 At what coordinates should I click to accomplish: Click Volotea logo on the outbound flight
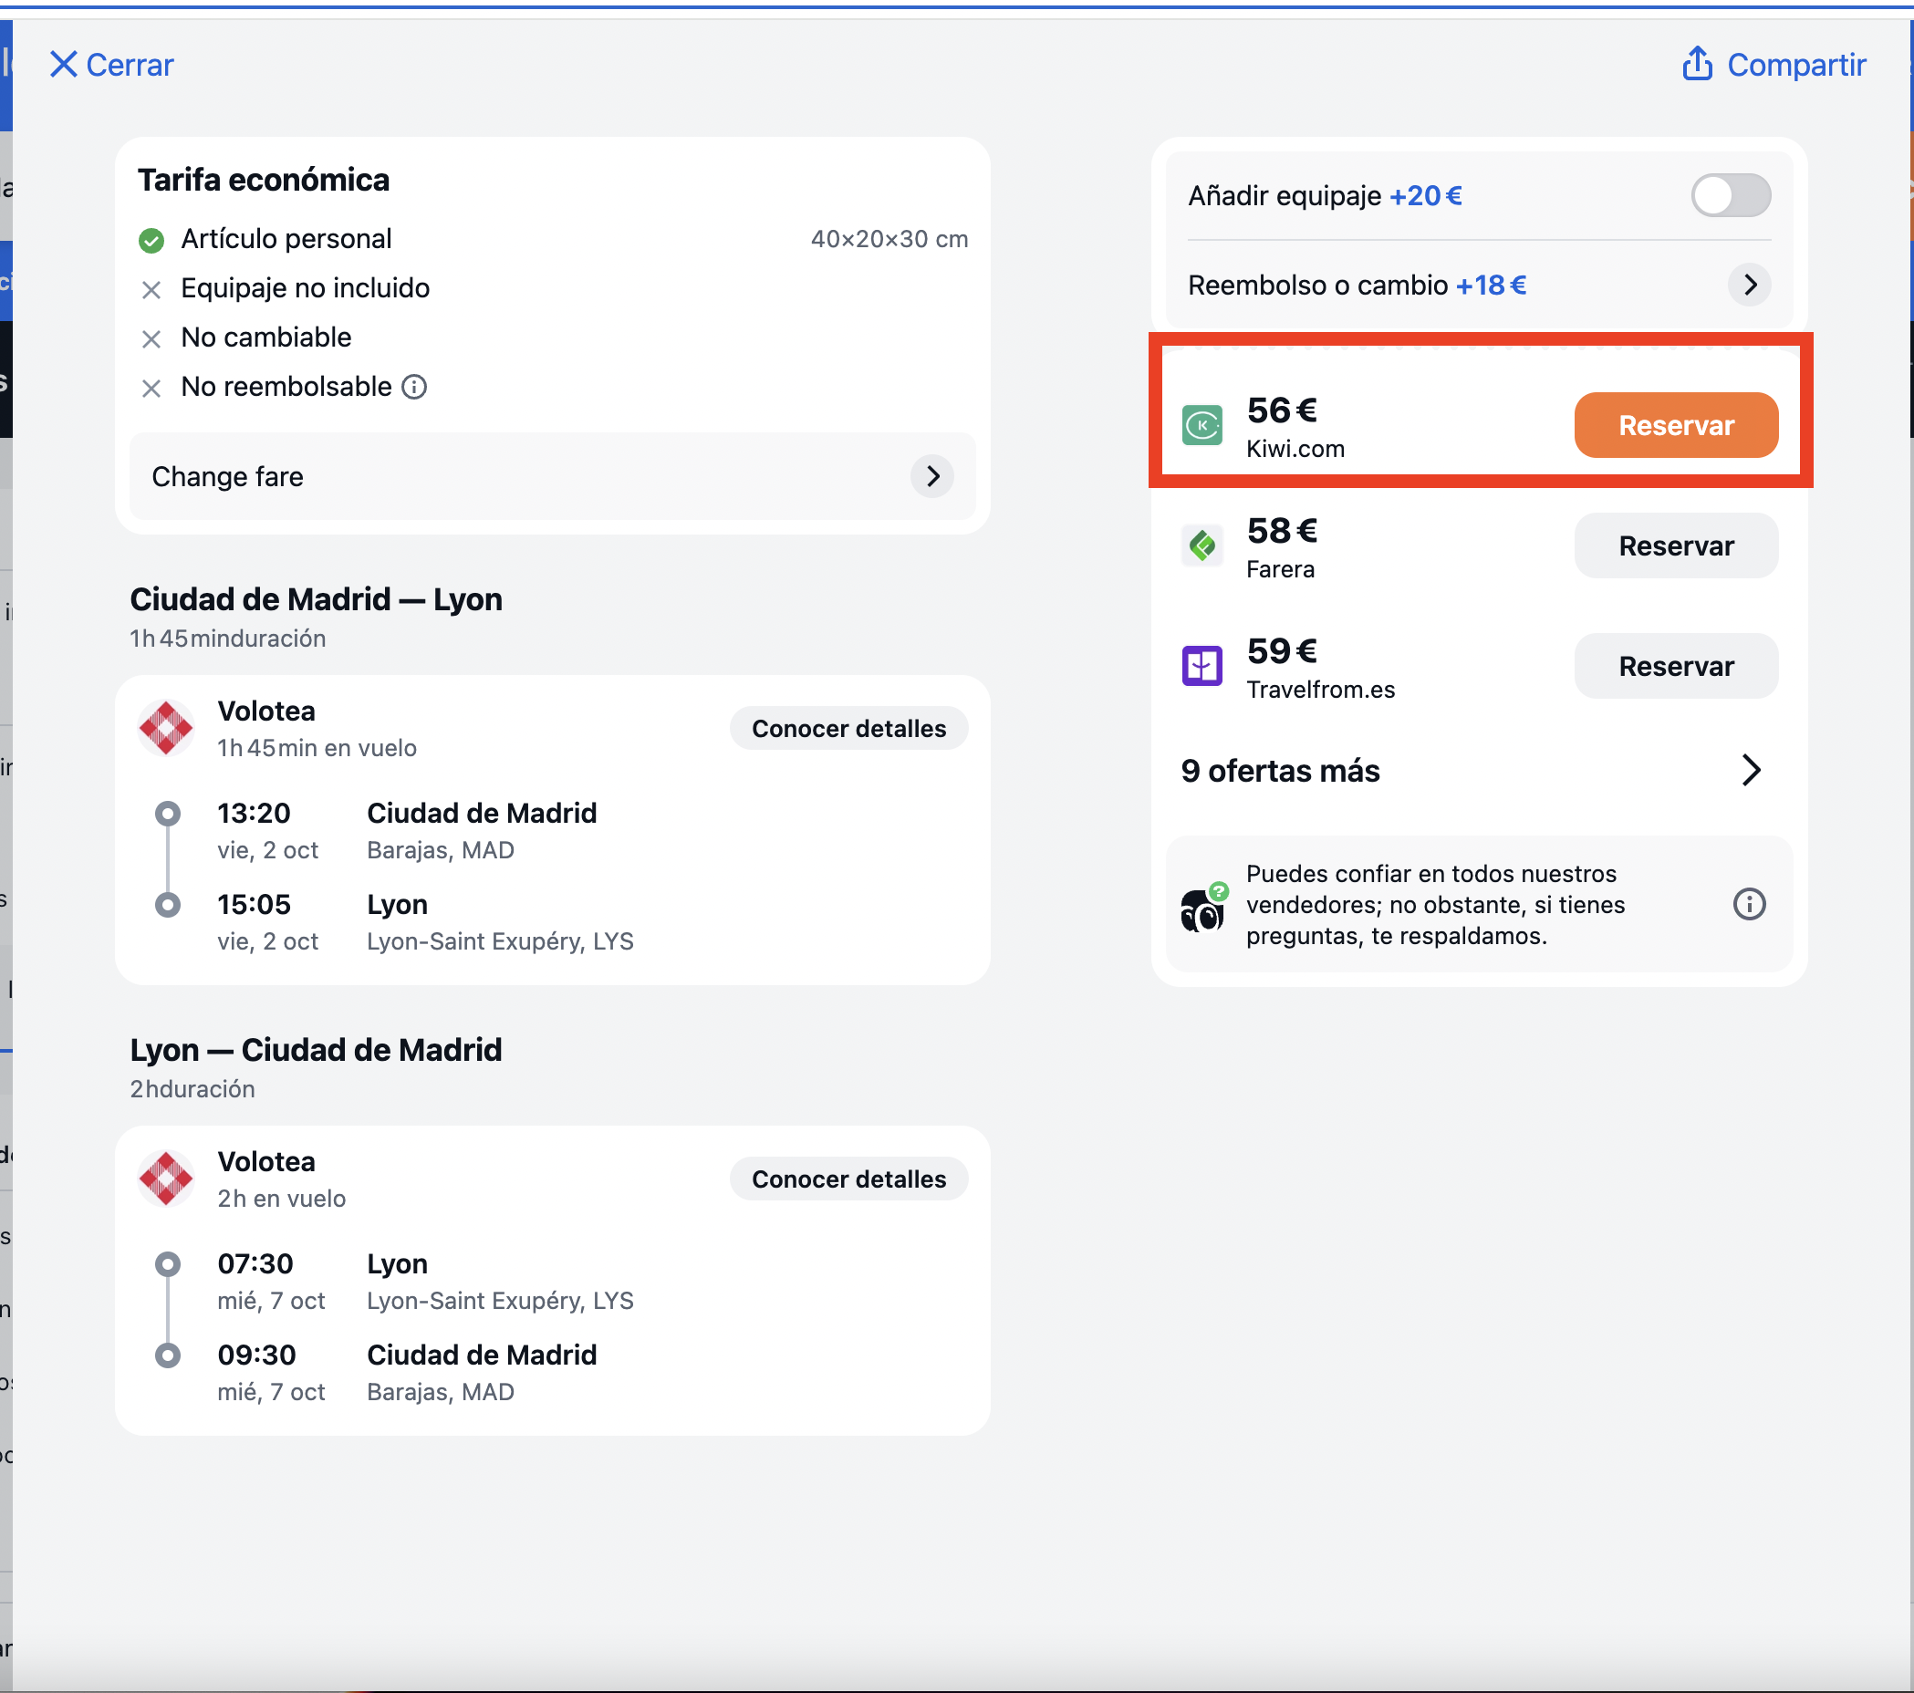[166, 728]
